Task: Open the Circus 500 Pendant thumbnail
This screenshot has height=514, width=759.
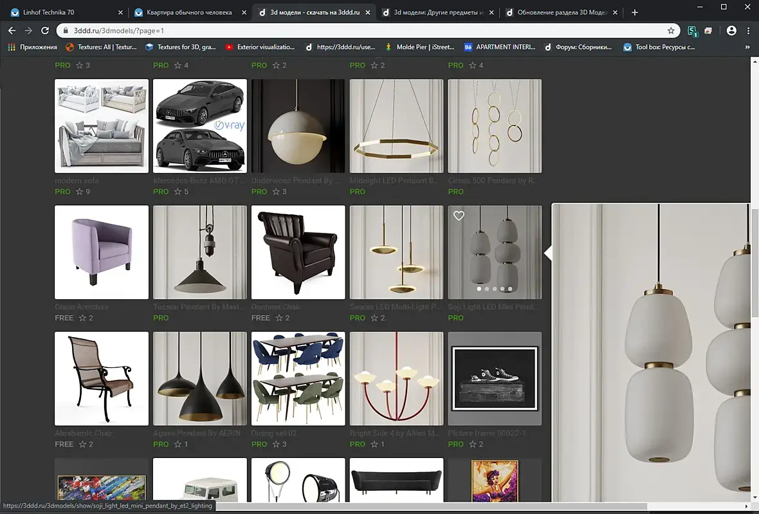Action: 495,126
